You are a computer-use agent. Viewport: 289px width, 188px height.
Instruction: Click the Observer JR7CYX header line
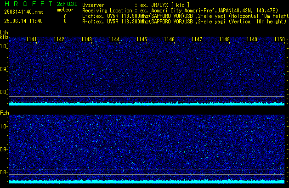coord(136,5)
